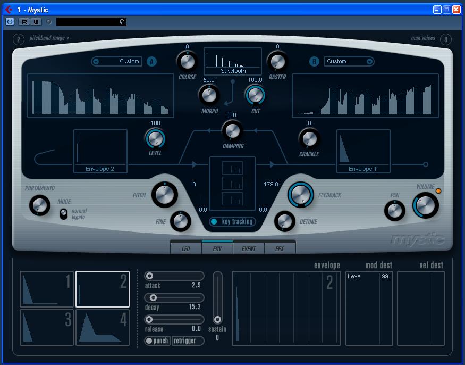465x365 pixels.
Task: Click the VOLUME knob
Action: pyautogui.click(x=426, y=205)
